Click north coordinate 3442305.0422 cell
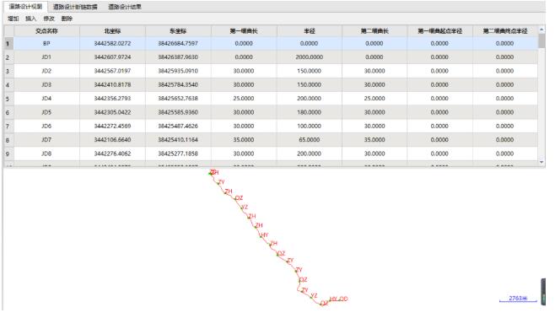Image resolution: width=555 pixels, height=318 pixels. [x=112, y=112]
